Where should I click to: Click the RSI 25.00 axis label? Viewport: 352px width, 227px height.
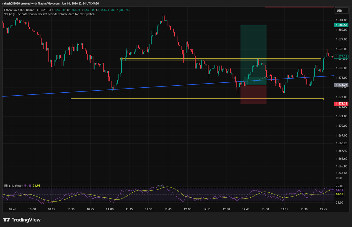(339, 203)
